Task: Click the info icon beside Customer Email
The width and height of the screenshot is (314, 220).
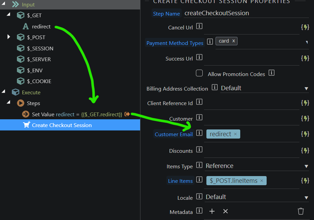Action: coord(199,133)
